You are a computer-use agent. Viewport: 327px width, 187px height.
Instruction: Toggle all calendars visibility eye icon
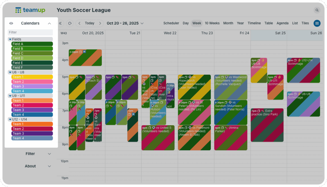coord(11,23)
